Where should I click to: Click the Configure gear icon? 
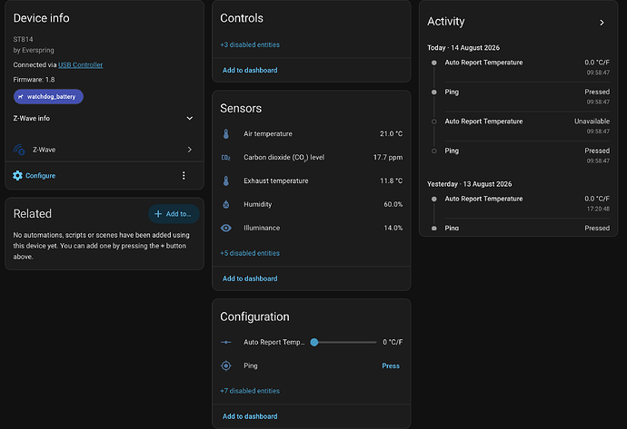pyautogui.click(x=17, y=176)
